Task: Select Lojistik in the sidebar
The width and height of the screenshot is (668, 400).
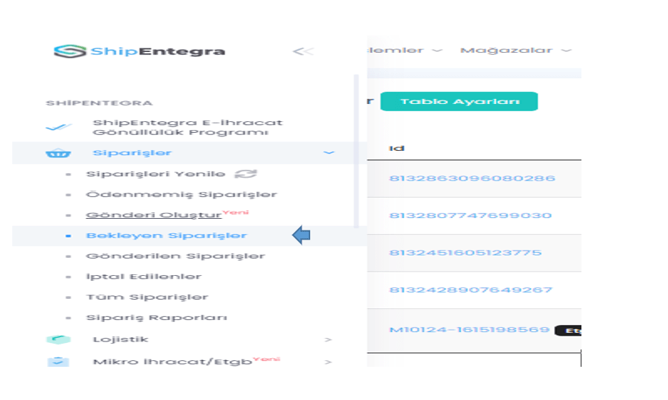Action: tap(120, 339)
